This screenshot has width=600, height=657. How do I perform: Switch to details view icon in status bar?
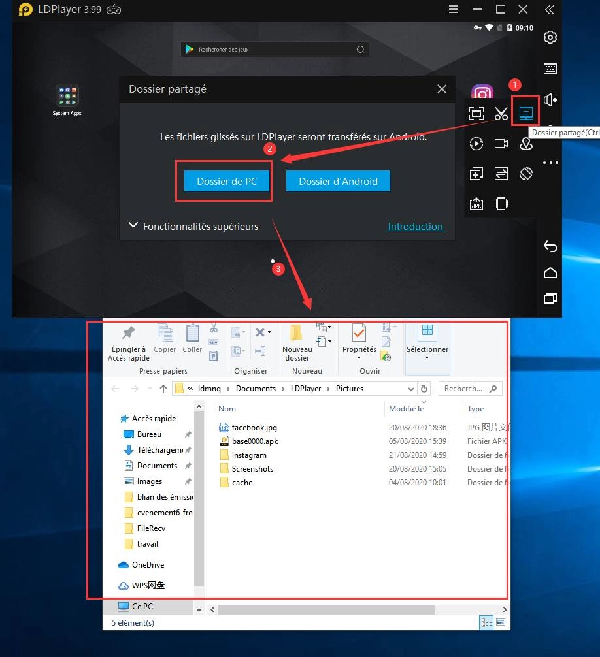pos(486,622)
